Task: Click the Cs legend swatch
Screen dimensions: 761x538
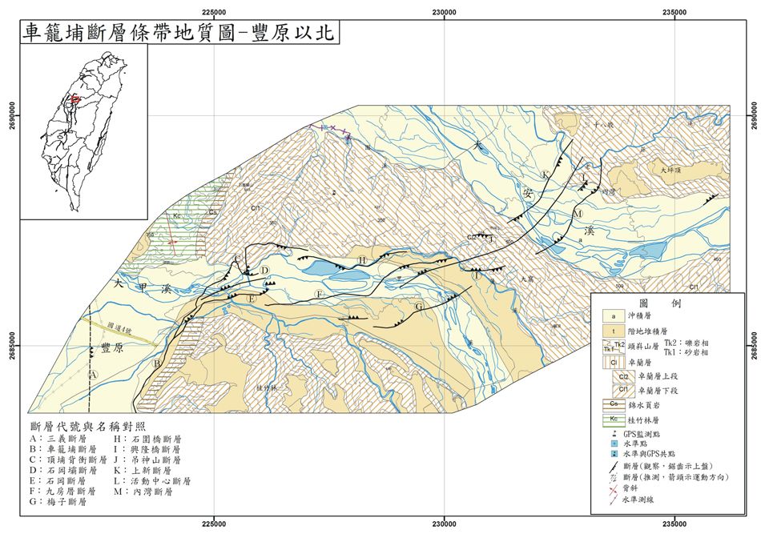Action: (x=613, y=405)
